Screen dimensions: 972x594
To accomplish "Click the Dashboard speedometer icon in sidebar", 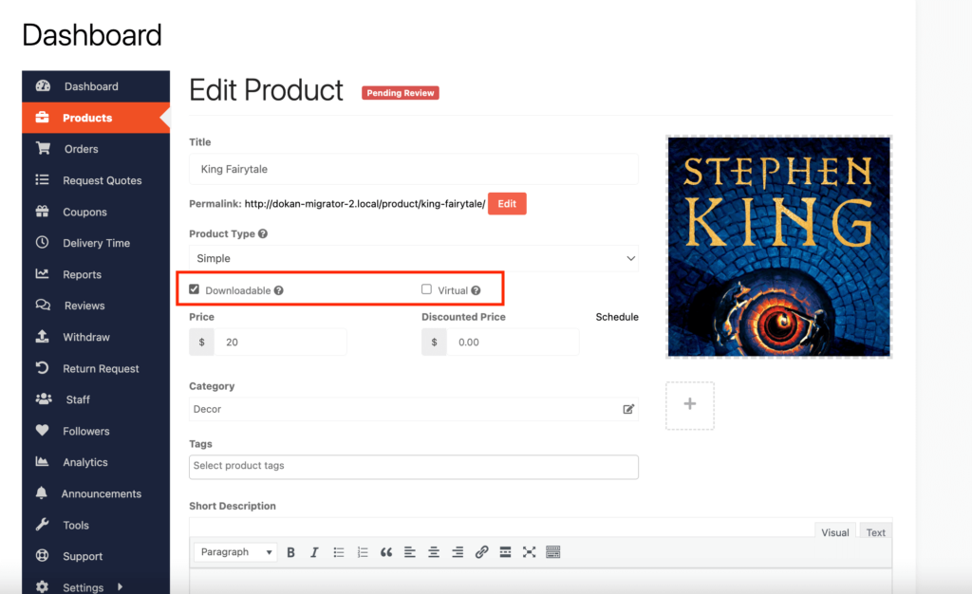I will 43,86.
